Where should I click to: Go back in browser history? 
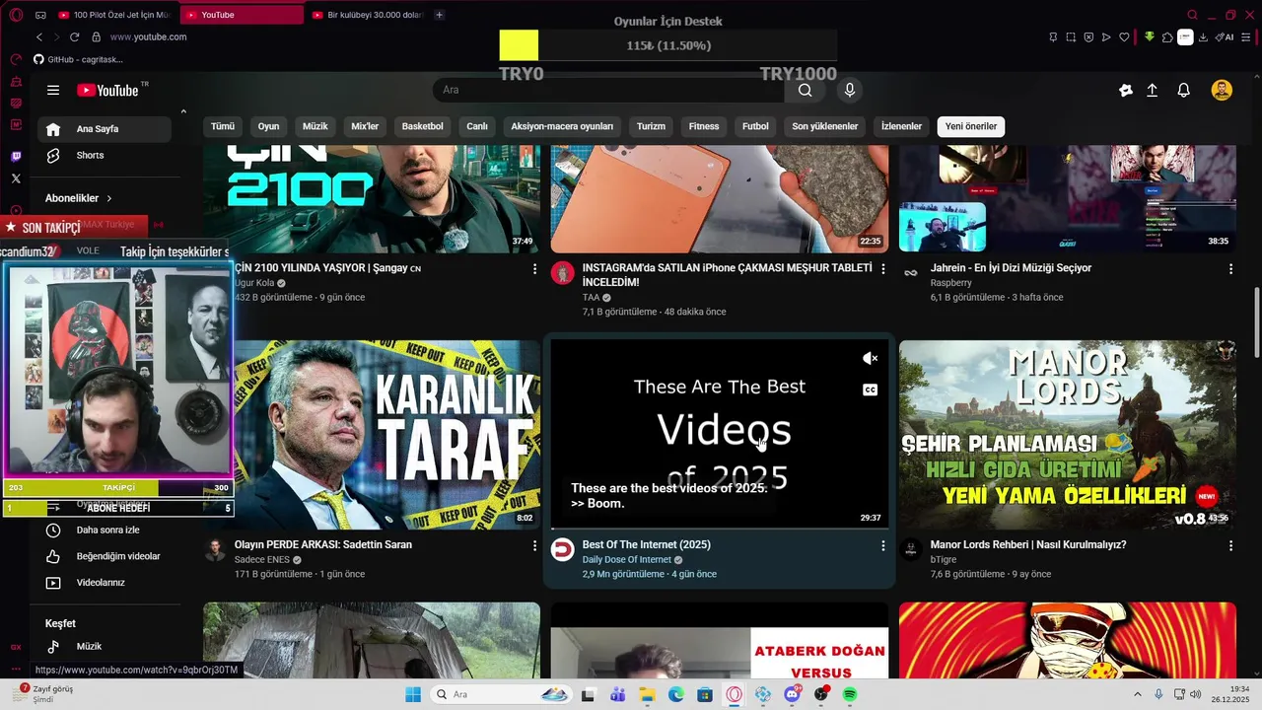pyautogui.click(x=39, y=36)
